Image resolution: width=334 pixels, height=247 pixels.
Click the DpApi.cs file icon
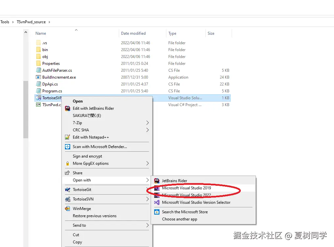[38, 84]
